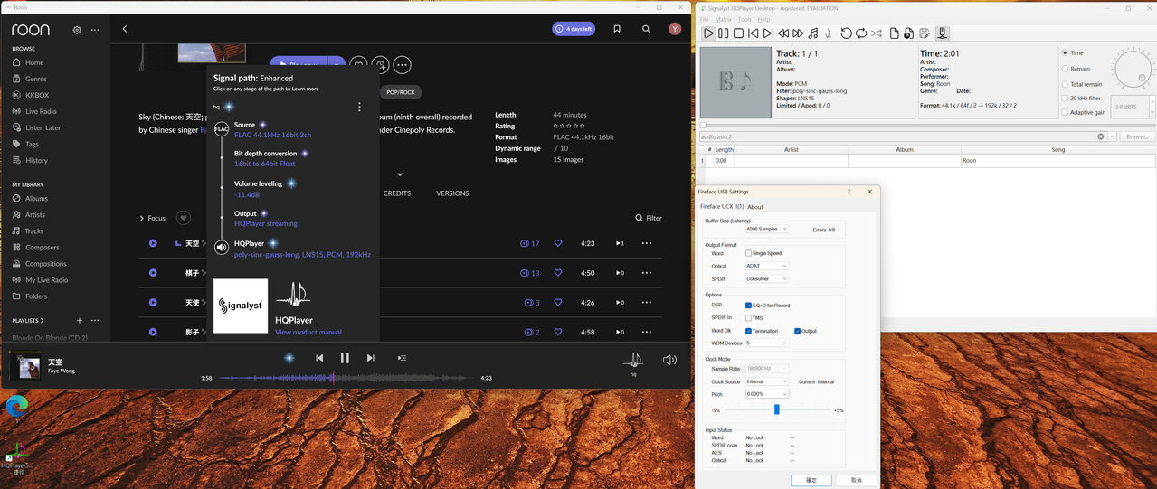Open Tools menu in HQPlayer
The image size is (1157, 489).
point(744,19)
